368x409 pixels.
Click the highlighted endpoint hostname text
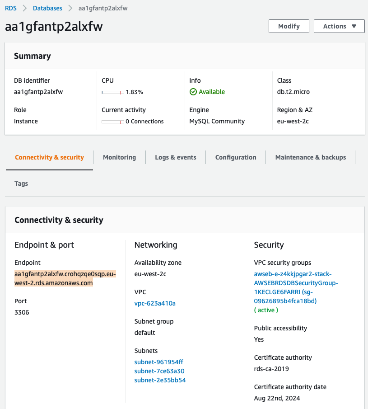click(x=65, y=278)
